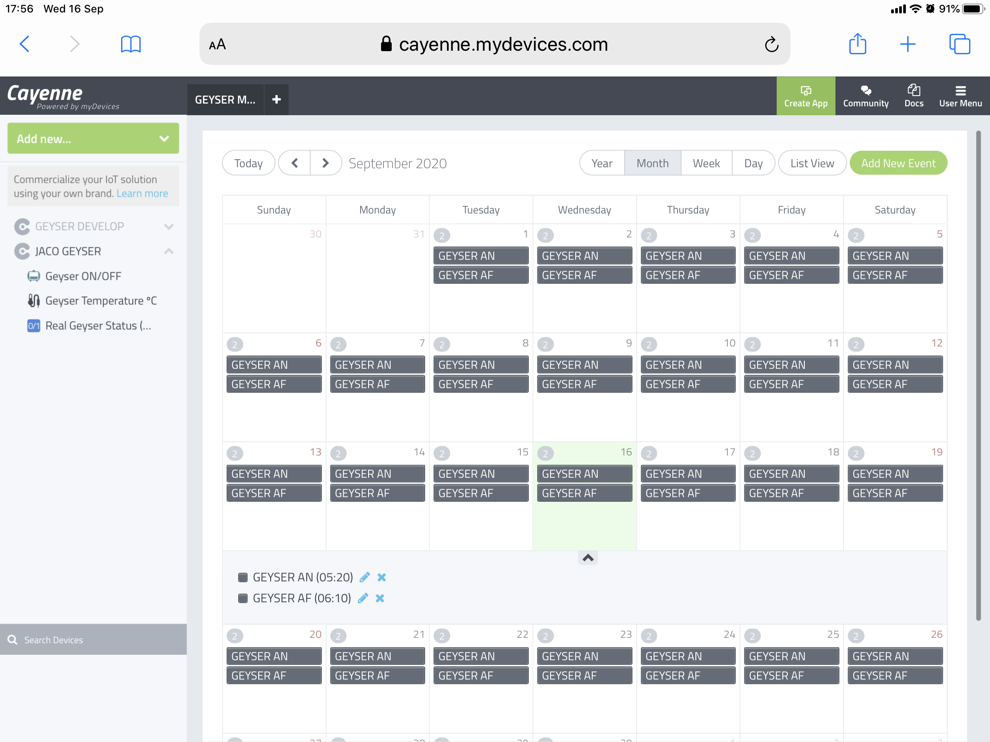This screenshot has height=742, width=990.
Task: Open GEYSER AF event on September 26
Action: pyautogui.click(x=895, y=675)
